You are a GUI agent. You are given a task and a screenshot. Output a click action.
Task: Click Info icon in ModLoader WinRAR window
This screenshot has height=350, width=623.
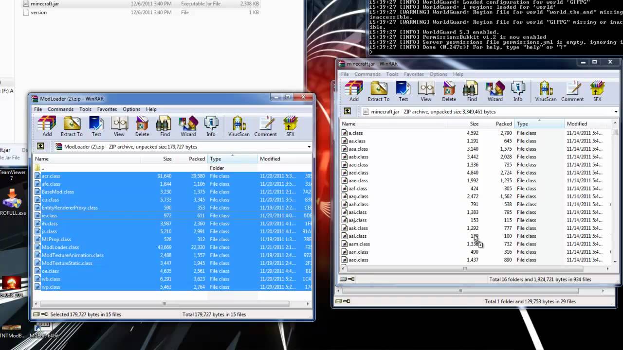(x=211, y=126)
